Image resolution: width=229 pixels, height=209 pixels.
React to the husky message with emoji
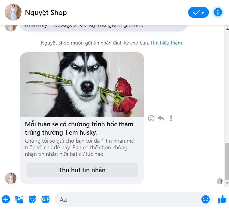[x=151, y=118]
